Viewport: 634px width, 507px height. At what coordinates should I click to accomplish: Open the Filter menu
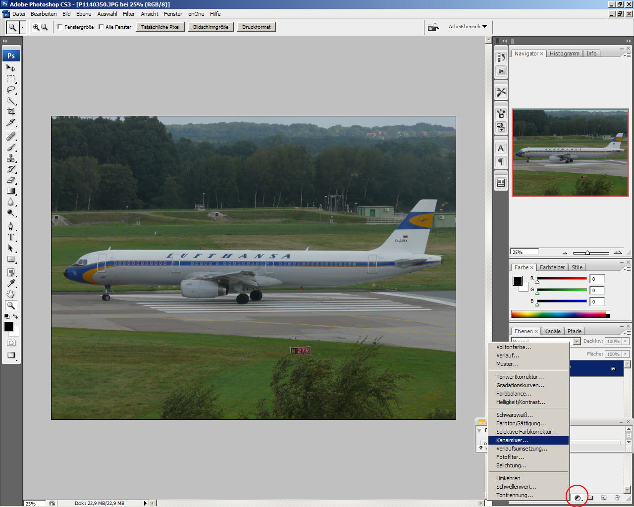tap(129, 14)
